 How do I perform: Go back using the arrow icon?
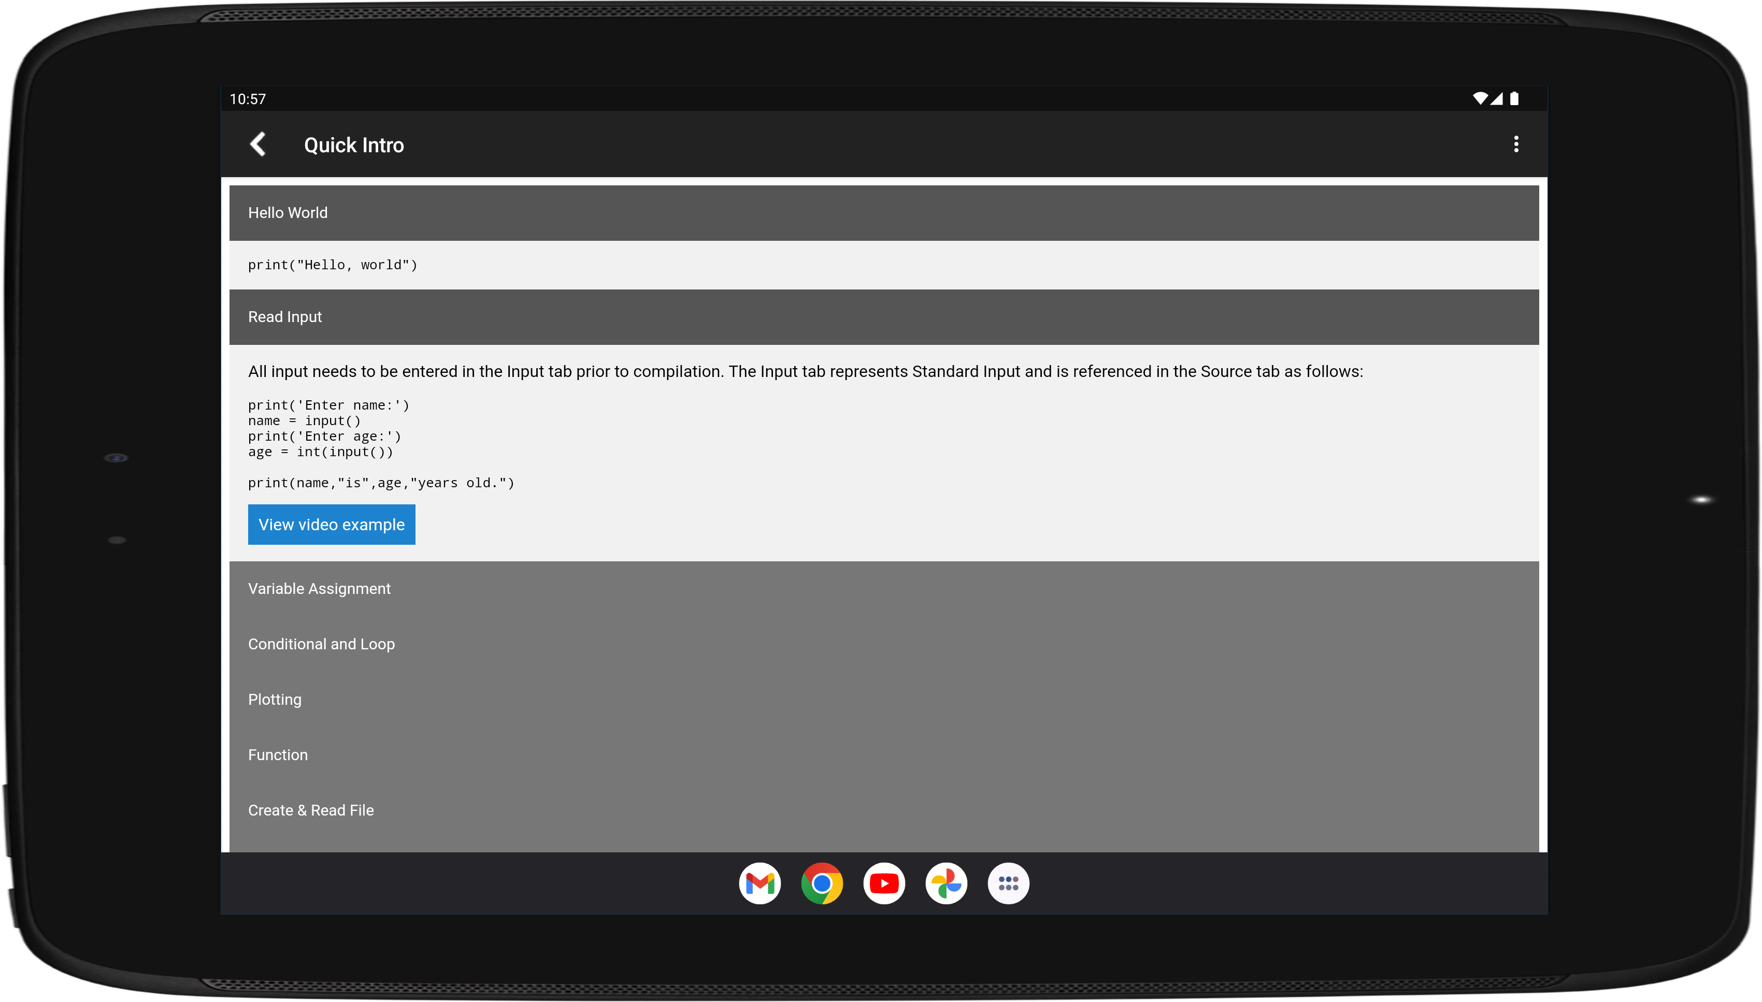click(258, 144)
